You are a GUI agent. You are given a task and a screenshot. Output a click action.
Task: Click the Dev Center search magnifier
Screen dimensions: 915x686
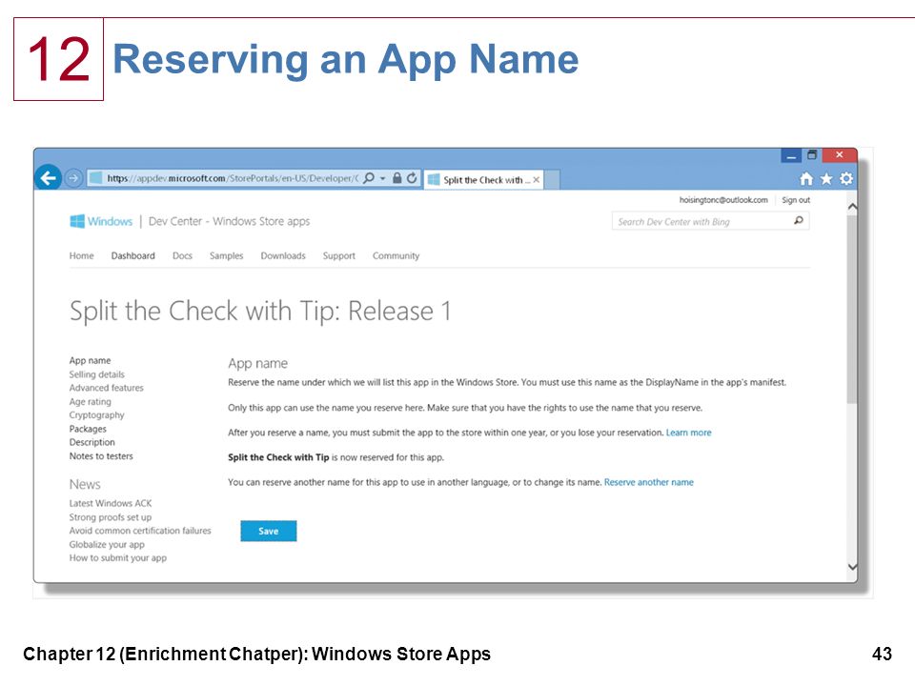click(x=799, y=220)
